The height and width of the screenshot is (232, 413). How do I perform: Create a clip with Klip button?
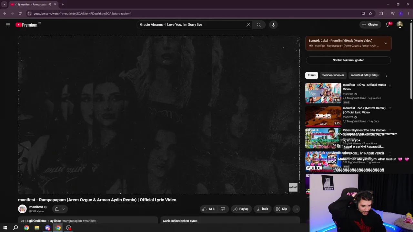point(281,209)
